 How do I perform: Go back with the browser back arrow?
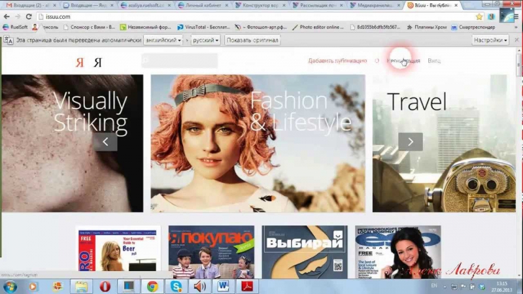tap(7, 16)
